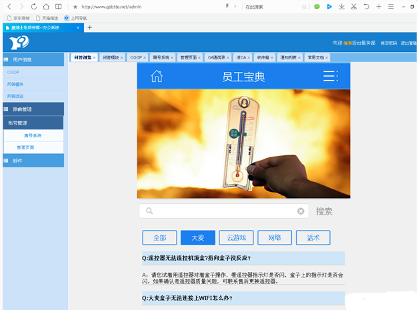Close the COOP tab

tap(147, 57)
